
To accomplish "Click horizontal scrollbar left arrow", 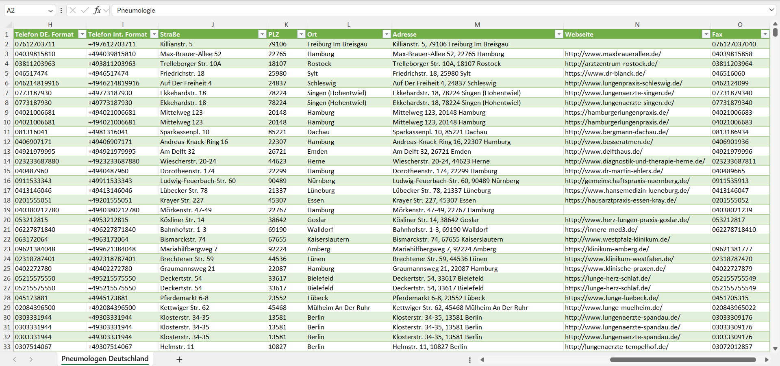I will tap(482, 359).
